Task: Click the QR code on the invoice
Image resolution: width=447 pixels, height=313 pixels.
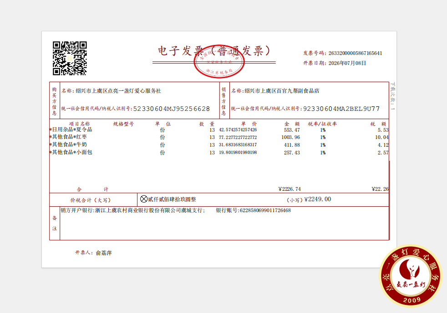Action: click(70, 58)
